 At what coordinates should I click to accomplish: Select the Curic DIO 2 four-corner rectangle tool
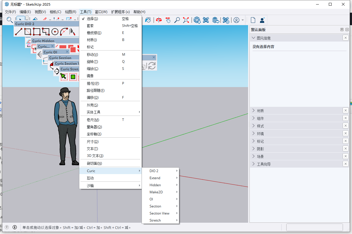click(37, 32)
